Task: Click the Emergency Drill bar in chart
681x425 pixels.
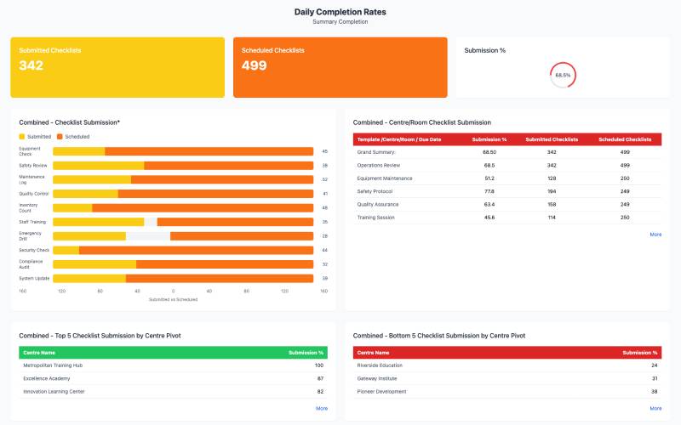Action: 183,235
